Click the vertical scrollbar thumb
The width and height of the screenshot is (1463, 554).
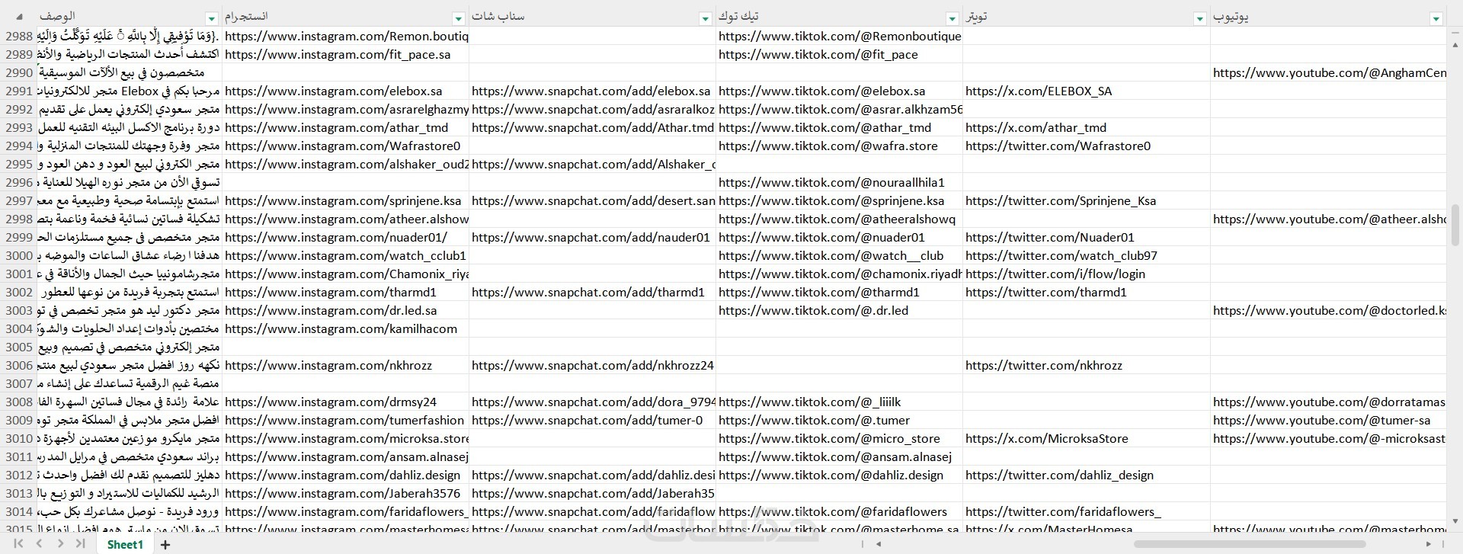pos(1455,225)
